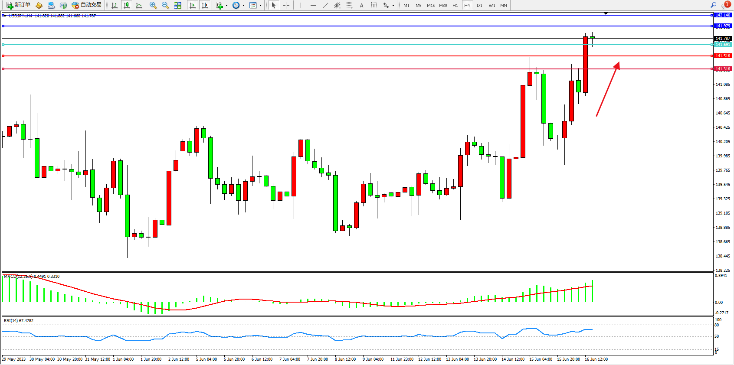Viewport: 734px width, 365px height.
Task: Select the crosshair cursor tool
Action: (x=286, y=5)
